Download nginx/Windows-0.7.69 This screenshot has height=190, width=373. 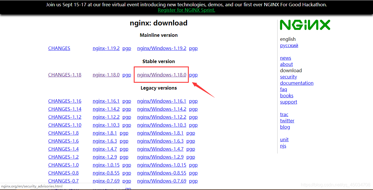162,181
